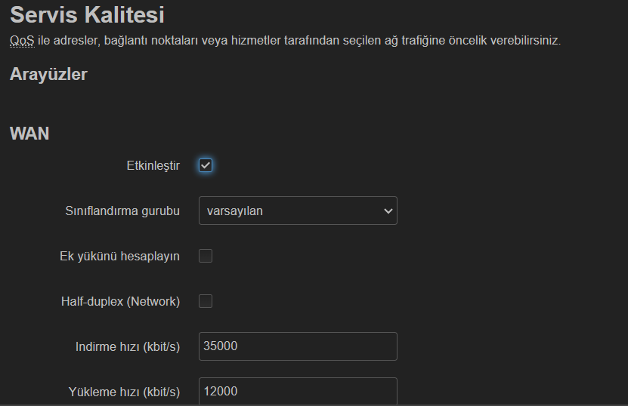
Task: Click the WAN interface heading
Action: (29, 134)
